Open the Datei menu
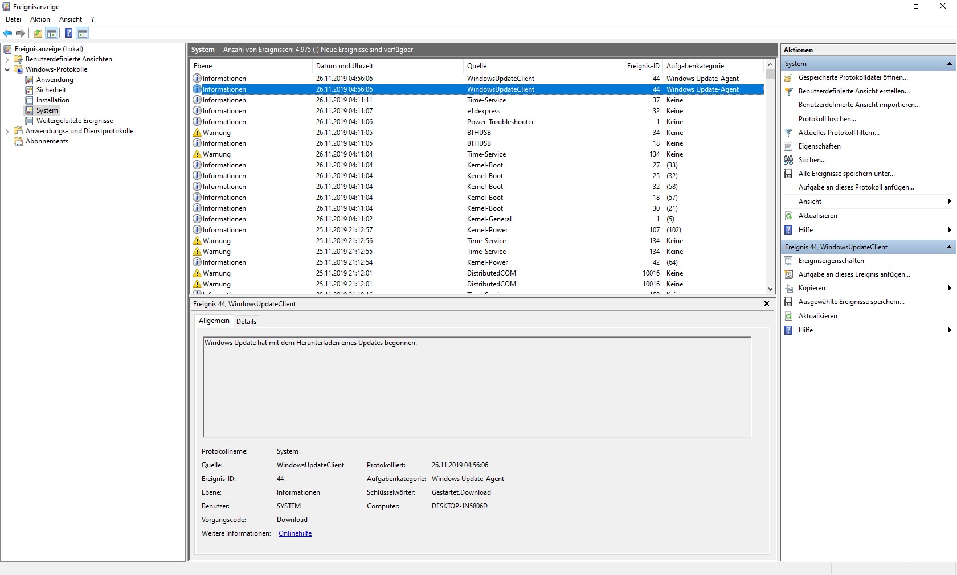The image size is (957, 575). click(13, 19)
